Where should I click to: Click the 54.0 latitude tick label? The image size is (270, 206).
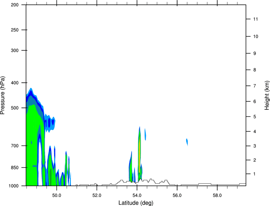point(137,196)
